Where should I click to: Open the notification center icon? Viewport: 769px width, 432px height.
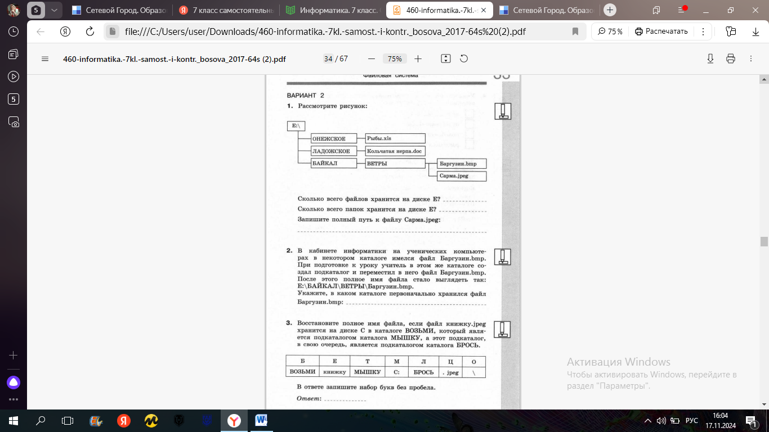point(752,420)
